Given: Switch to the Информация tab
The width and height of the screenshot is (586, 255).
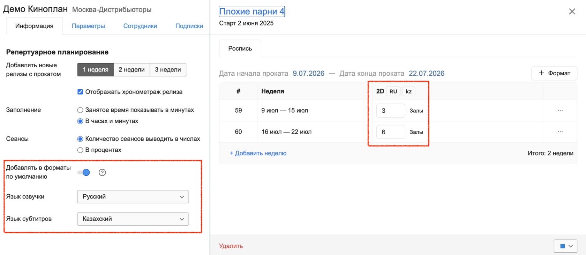Looking at the screenshot, I should [x=34, y=26].
